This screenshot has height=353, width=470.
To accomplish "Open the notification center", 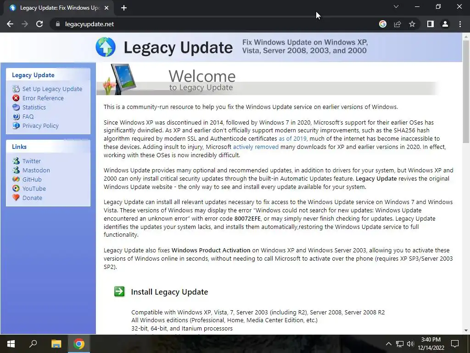I will tap(455, 344).
